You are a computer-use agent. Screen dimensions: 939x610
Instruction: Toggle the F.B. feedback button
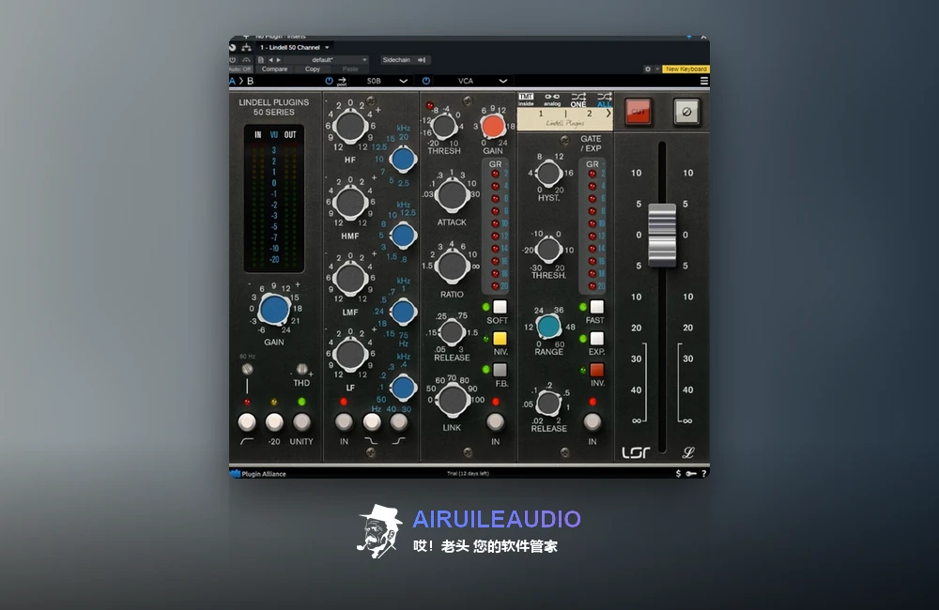click(x=500, y=370)
